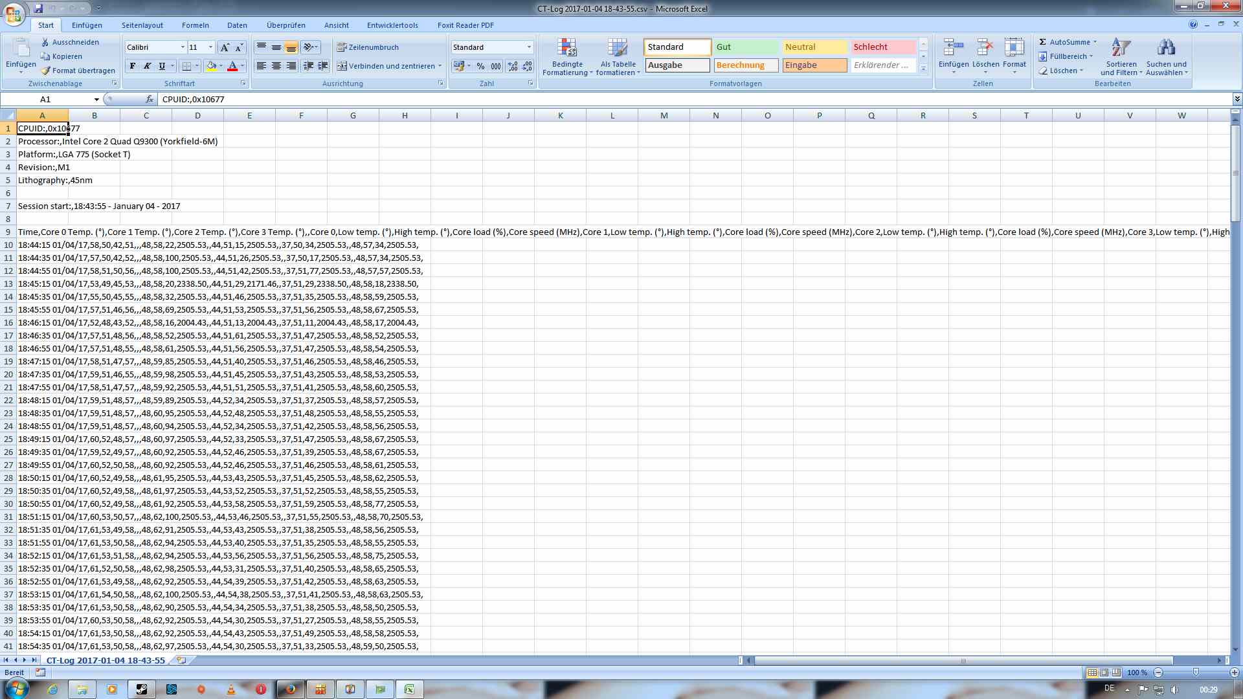Click the zoom slider in status bar
This screenshot has height=699, width=1243.
tap(1196, 672)
